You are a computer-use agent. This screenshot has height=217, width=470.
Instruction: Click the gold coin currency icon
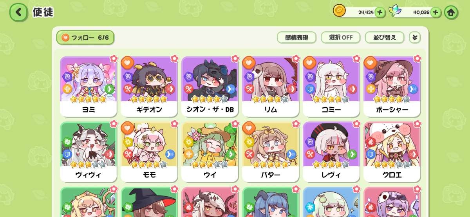[x=339, y=11]
